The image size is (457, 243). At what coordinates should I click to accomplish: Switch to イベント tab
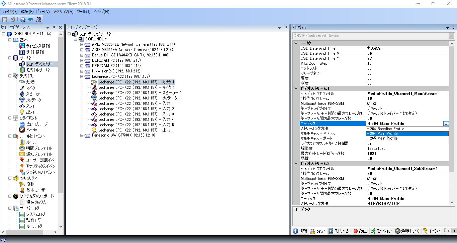coord(432,231)
